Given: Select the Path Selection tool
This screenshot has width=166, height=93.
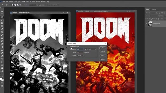Looking at the screenshot, I should coord(2,62).
